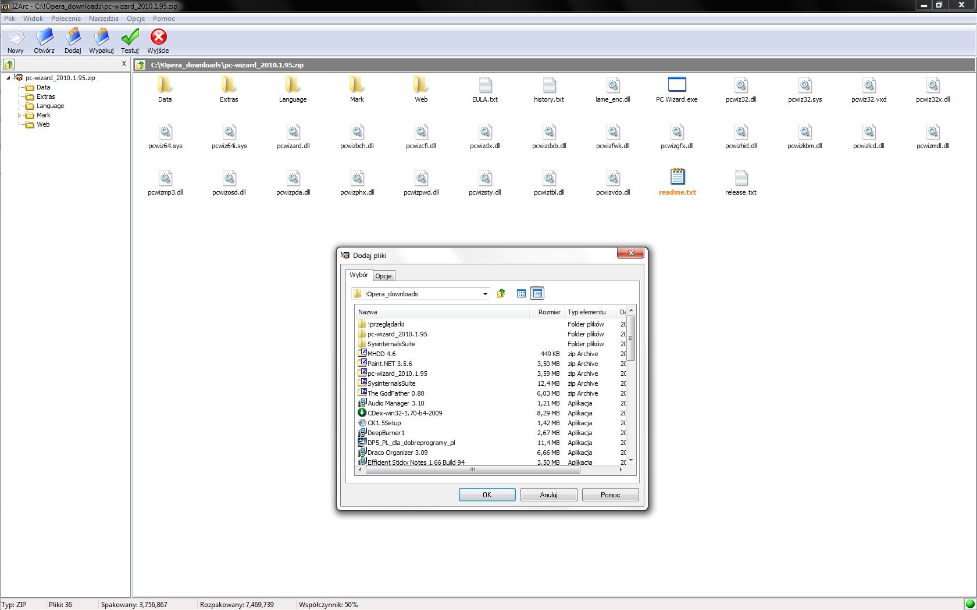Click the green status indicator in status bar

970,604
